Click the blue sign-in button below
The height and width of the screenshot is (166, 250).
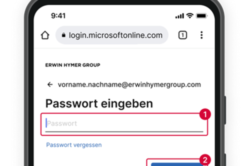pos(177,164)
